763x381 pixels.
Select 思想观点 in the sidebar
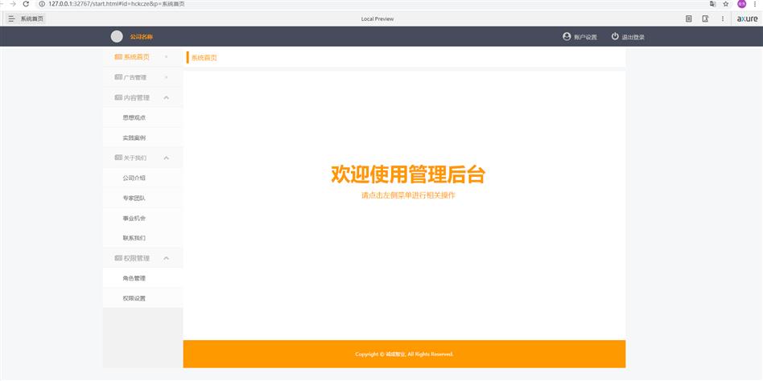[134, 117]
